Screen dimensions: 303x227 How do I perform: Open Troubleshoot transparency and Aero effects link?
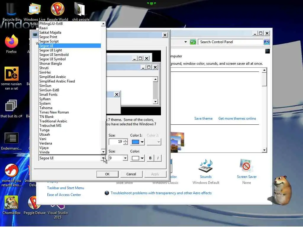[161, 193]
